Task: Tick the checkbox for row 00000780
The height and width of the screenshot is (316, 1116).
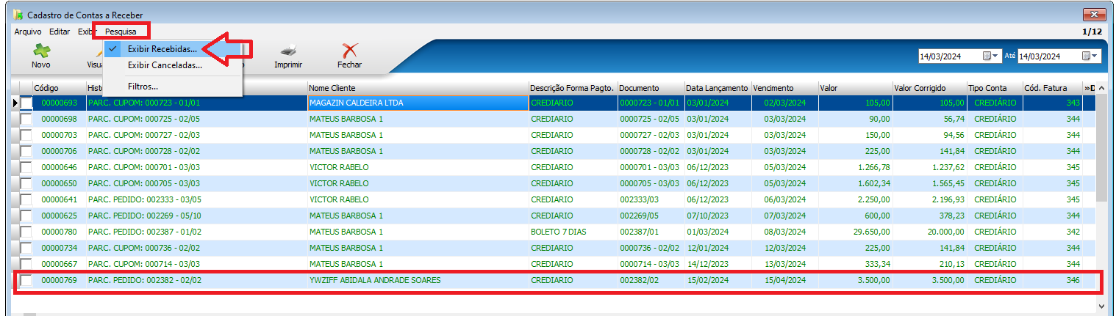Action: click(x=26, y=232)
